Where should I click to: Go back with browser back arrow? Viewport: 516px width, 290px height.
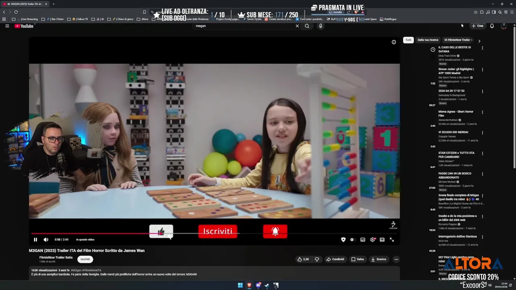4,12
